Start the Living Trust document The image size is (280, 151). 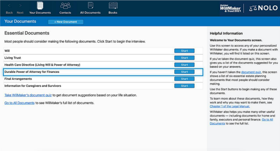click(x=184, y=58)
